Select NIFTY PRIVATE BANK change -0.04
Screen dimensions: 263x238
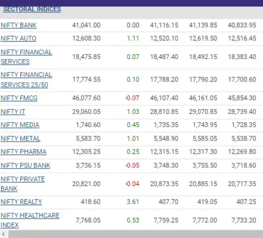[132, 184]
